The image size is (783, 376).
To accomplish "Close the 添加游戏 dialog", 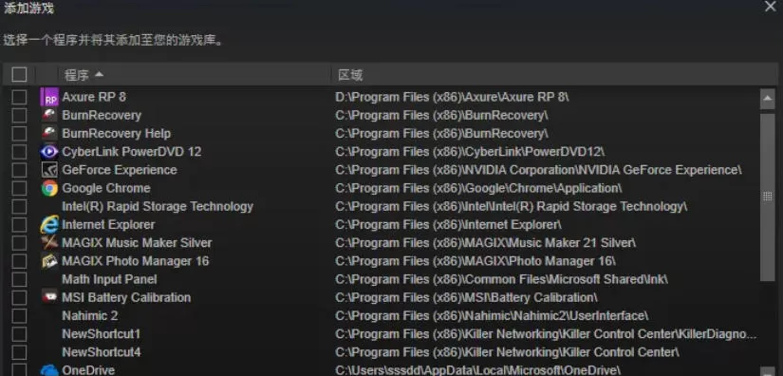I will coord(771,7).
